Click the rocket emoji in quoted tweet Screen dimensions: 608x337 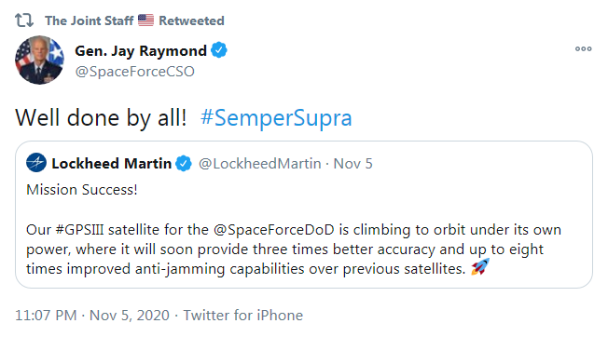[480, 267]
